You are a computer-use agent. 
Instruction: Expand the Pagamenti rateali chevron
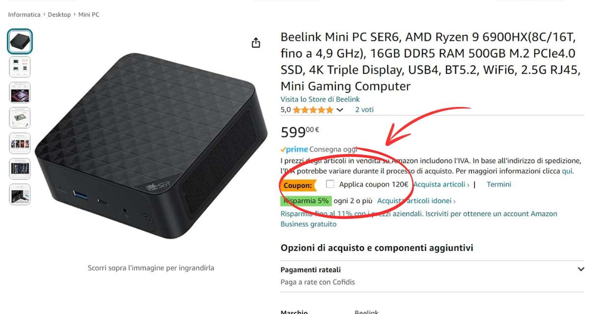(x=581, y=269)
